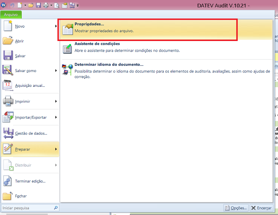Click the open folder icon in the top toolbar
Screen dimensions: 278x215
click(31, 5)
